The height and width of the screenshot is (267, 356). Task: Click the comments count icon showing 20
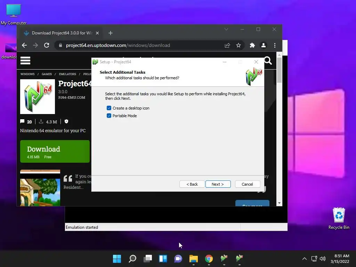[x=22, y=121]
